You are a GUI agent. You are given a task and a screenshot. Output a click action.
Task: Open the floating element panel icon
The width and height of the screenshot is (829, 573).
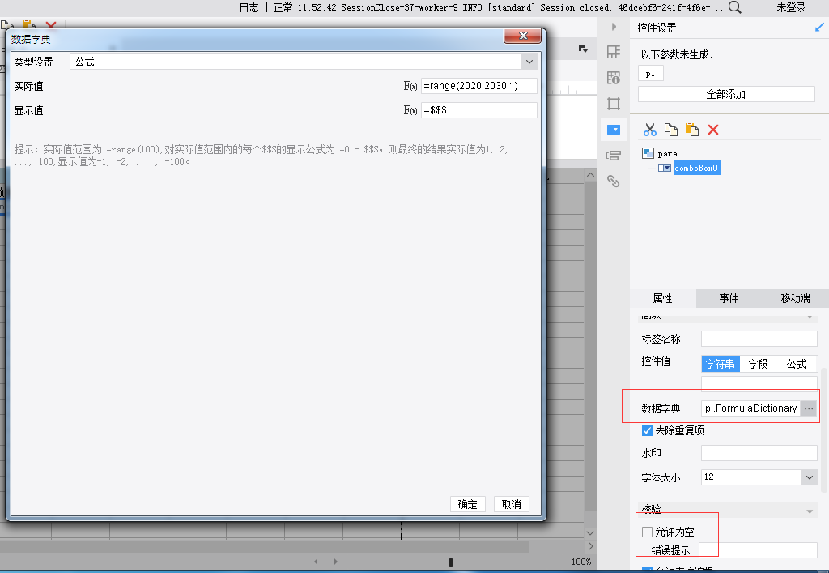pos(614,104)
